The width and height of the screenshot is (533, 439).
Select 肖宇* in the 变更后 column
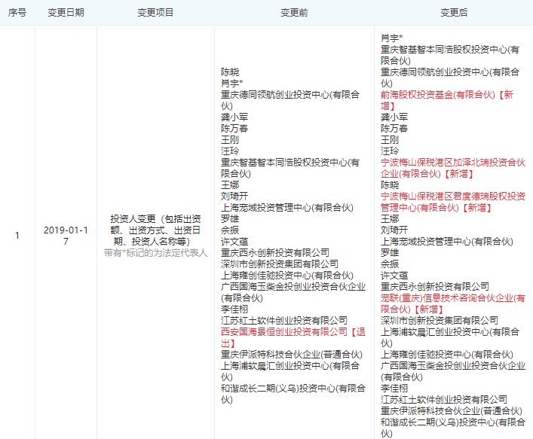coord(391,38)
